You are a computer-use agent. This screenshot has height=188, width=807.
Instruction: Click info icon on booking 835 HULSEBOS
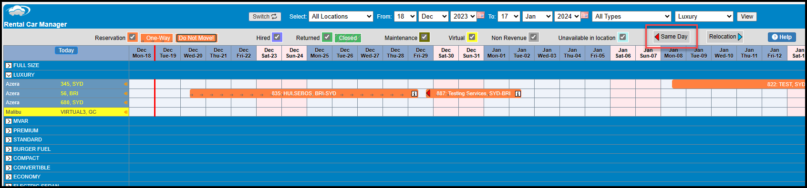pos(414,94)
